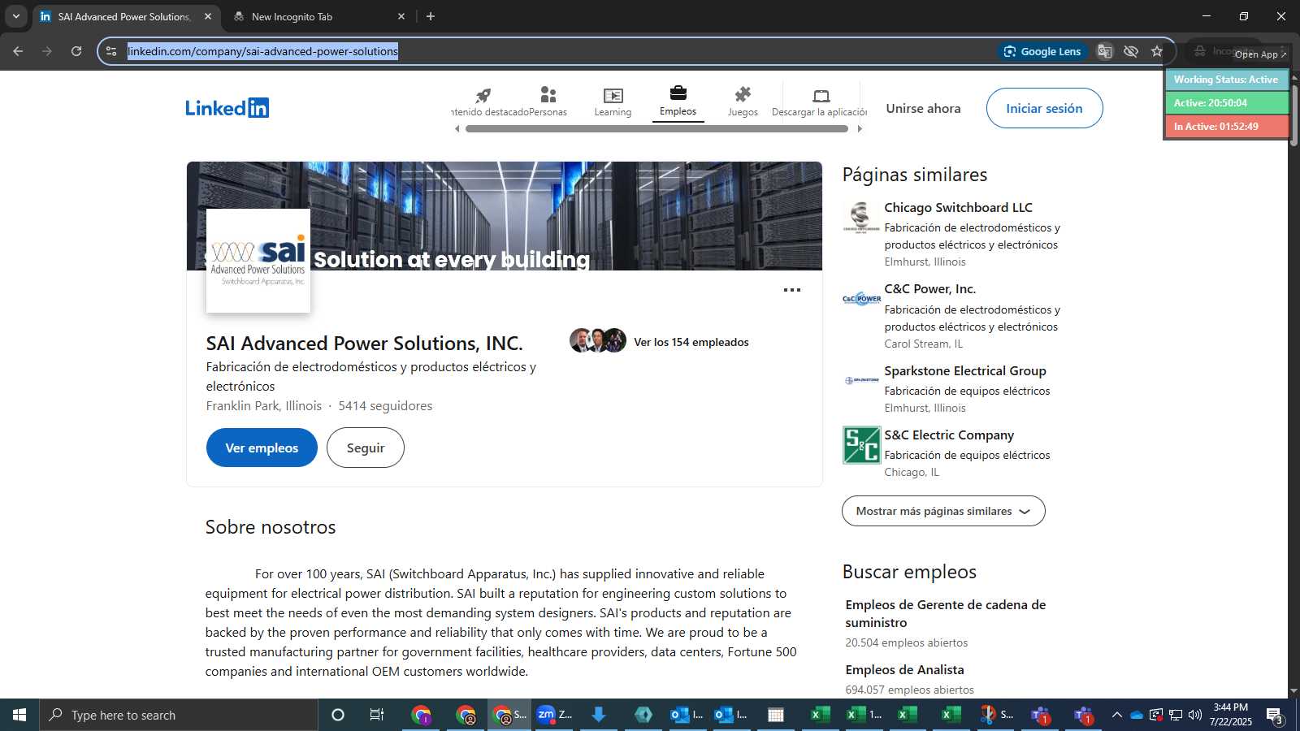Select the Empleos briefcase tab

coord(678,102)
